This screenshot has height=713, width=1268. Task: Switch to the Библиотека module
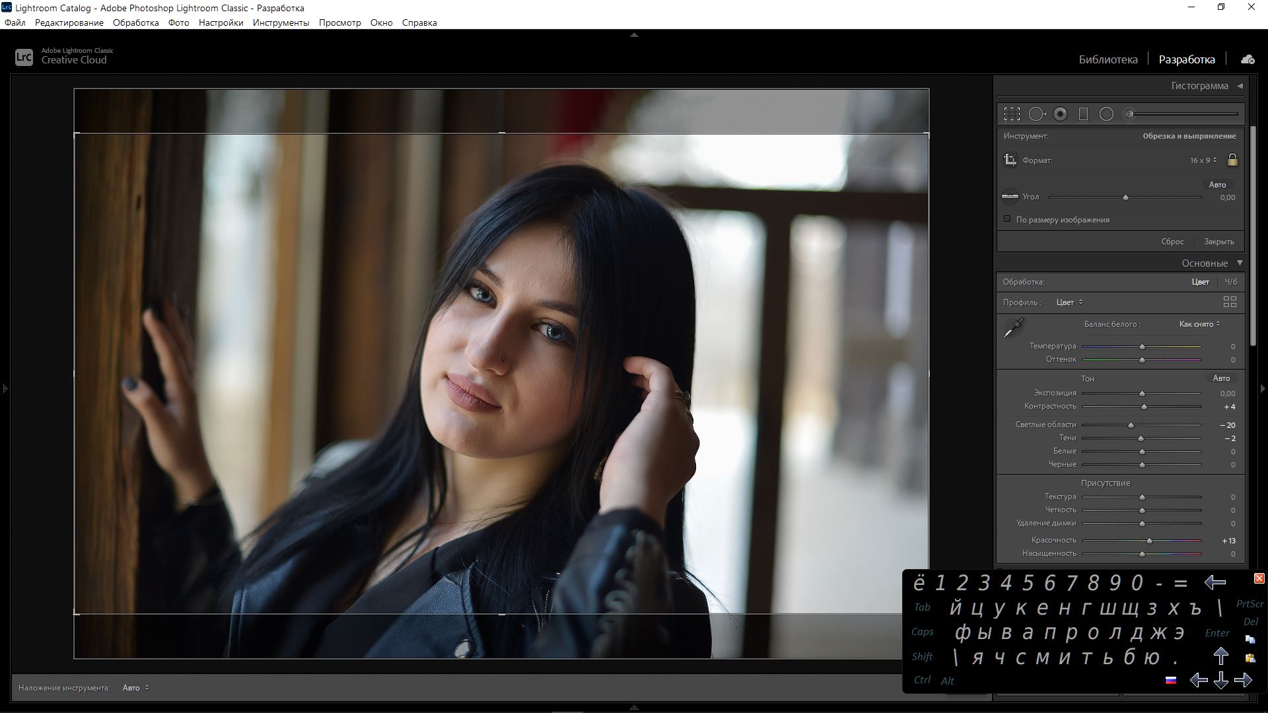(1108, 59)
